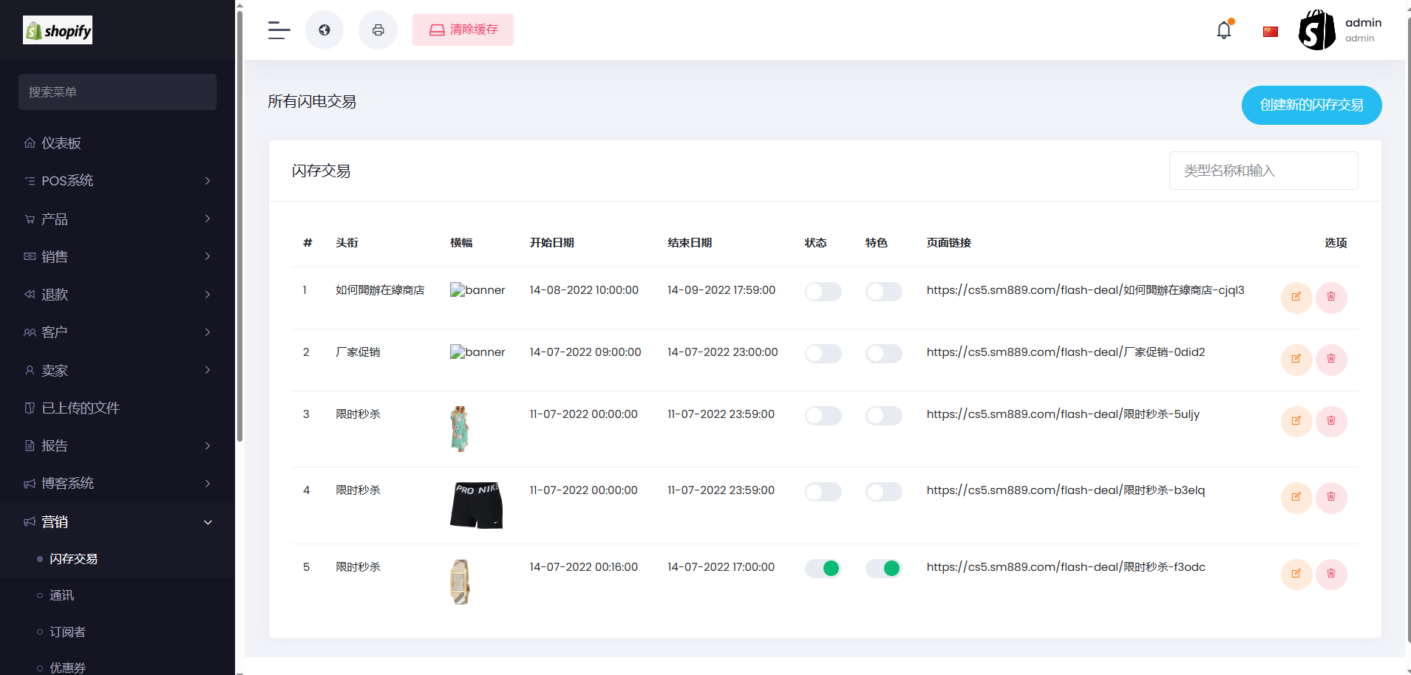
Task: Click the hamburger menu toggle icon
Action: point(279,30)
